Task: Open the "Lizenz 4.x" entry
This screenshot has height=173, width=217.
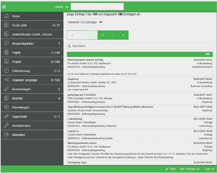Action: [73, 131]
